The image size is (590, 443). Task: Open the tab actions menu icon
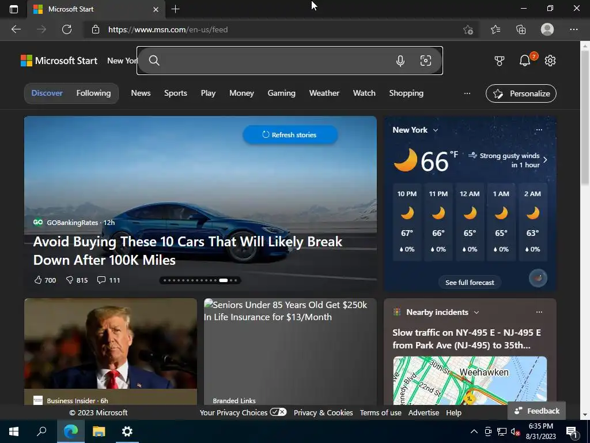14,9
